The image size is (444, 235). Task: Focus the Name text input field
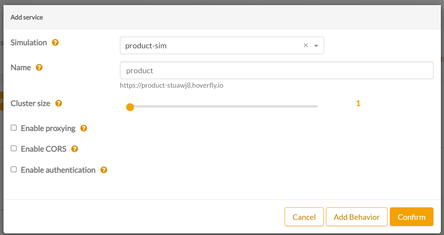(x=277, y=71)
